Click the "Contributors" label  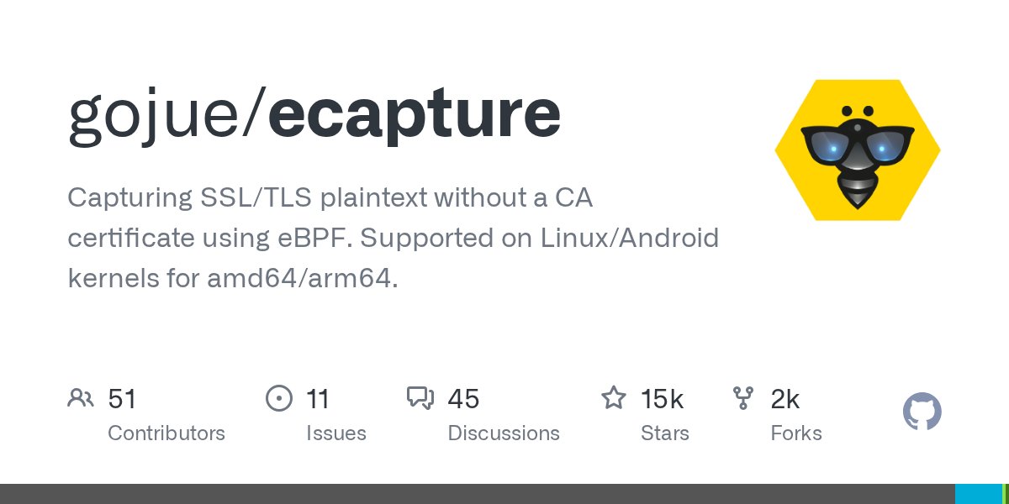(x=166, y=433)
